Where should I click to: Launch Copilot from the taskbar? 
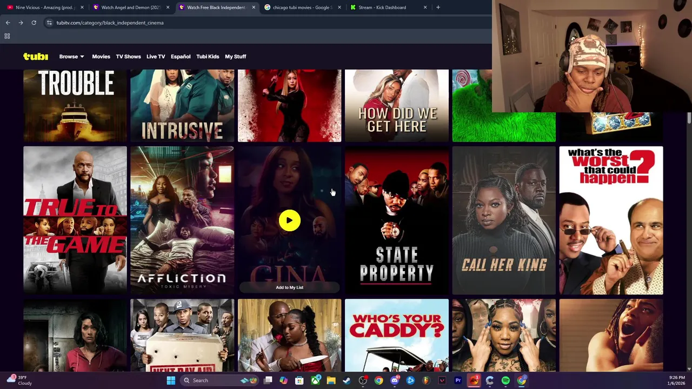(284, 380)
